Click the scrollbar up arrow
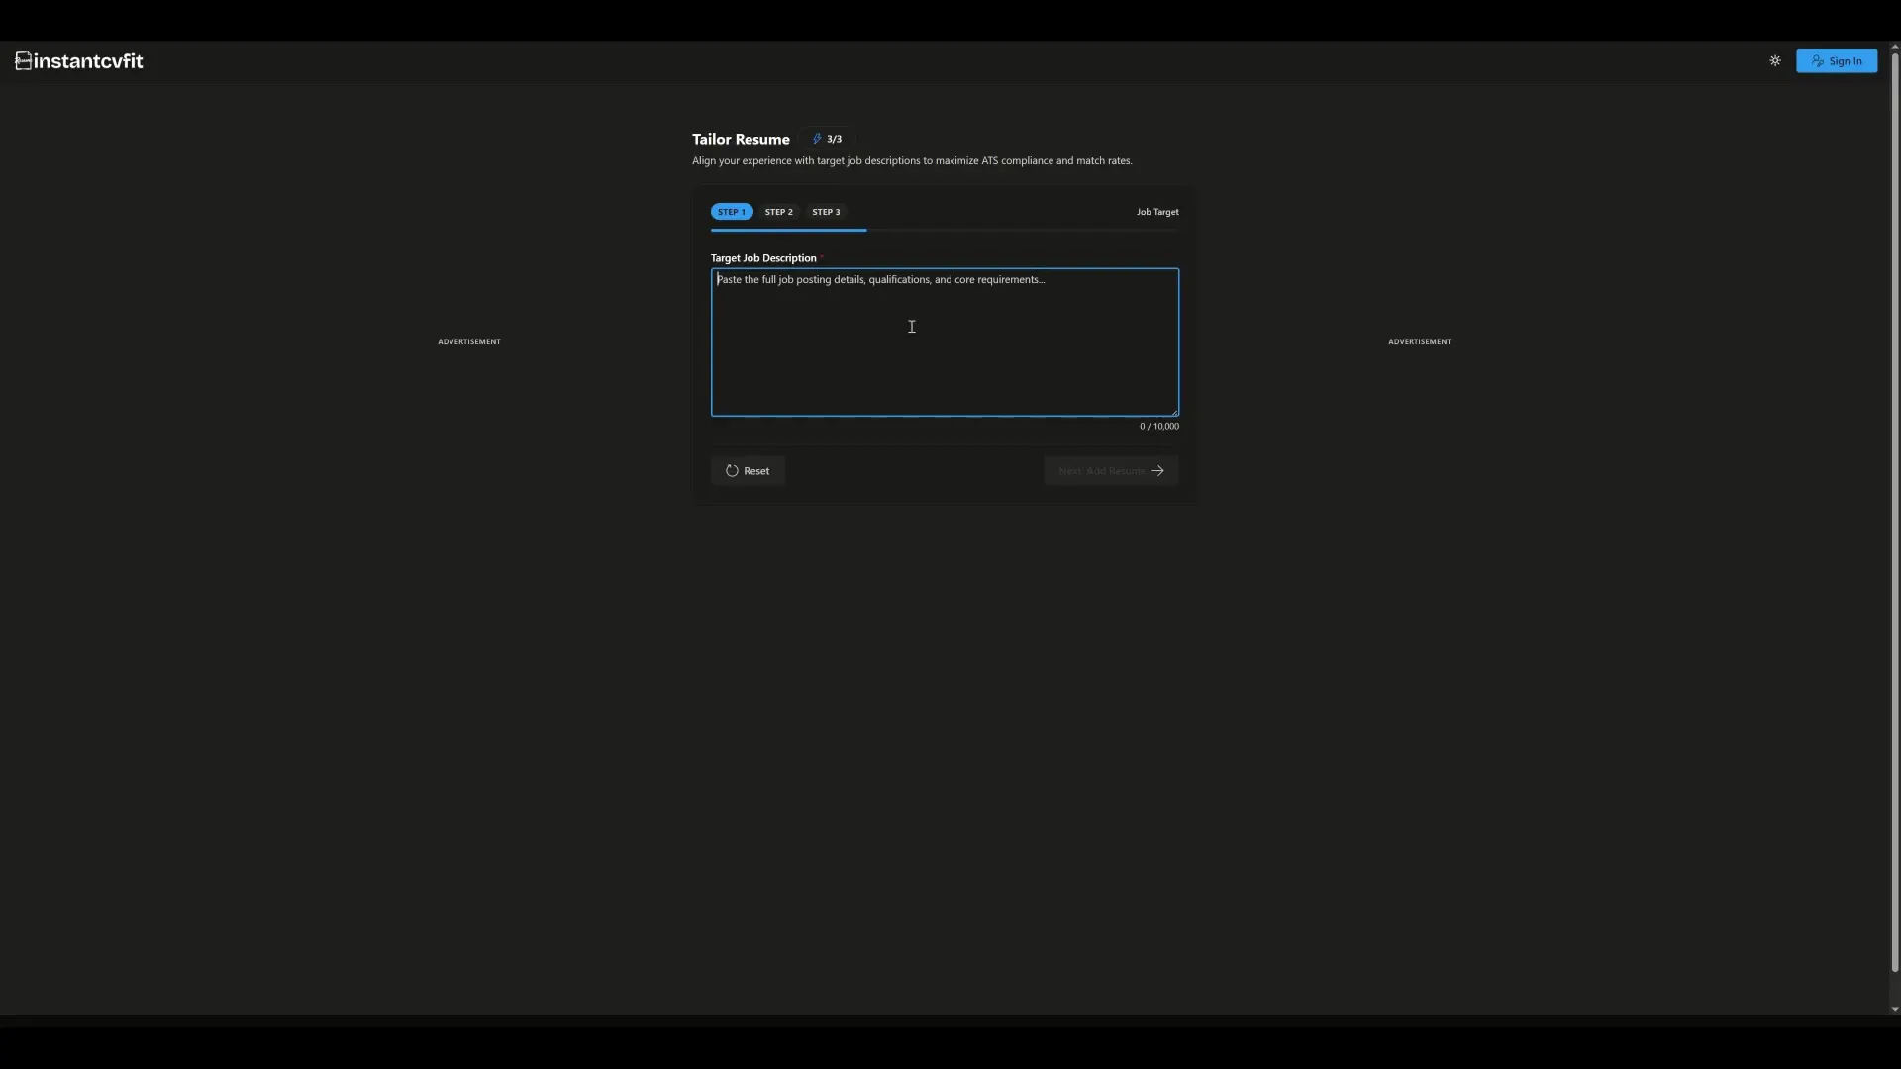1901x1069 pixels. [x=1895, y=46]
